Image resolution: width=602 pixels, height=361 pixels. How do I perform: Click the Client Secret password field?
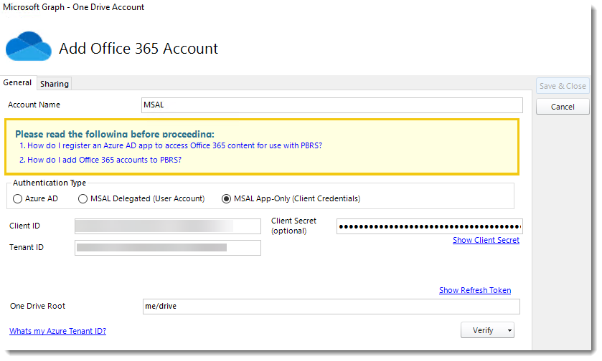pyautogui.click(x=429, y=227)
